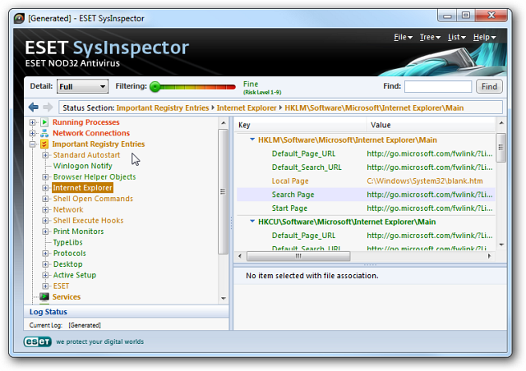Click Internet Explorer breadcrumb link
This screenshot has height=371, width=526.
click(x=247, y=108)
